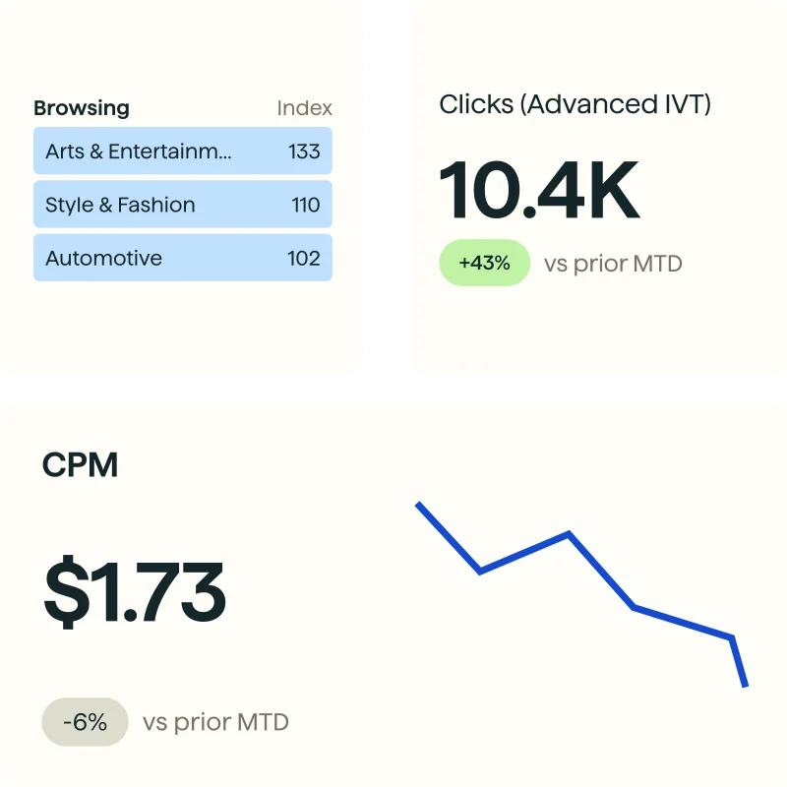Click the $1.73 CPM value

[x=135, y=592]
